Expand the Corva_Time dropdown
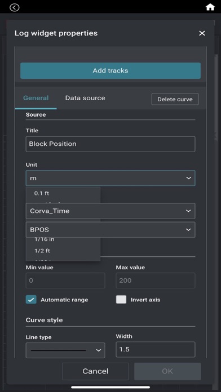The width and height of the screenshot is (221, 392). tap(111, 211)
